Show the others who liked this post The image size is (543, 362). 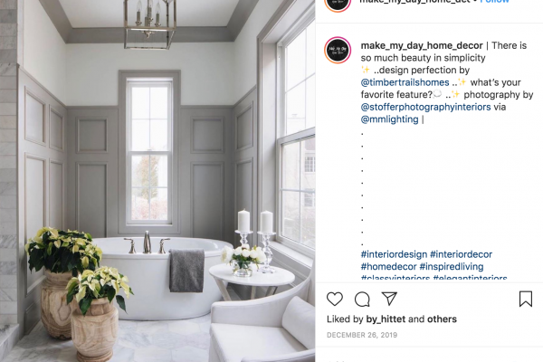442,319
